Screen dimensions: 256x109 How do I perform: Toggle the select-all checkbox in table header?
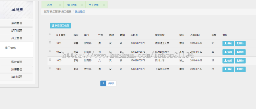(x=50, y=34)
